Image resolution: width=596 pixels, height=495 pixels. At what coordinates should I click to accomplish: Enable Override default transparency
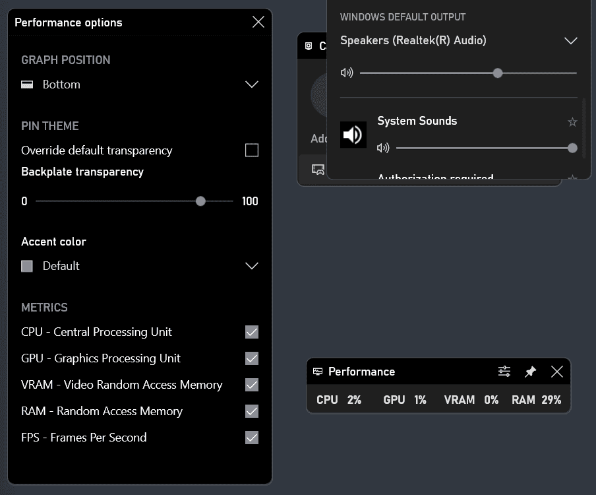pyautogui.click(x=251, y=150)
